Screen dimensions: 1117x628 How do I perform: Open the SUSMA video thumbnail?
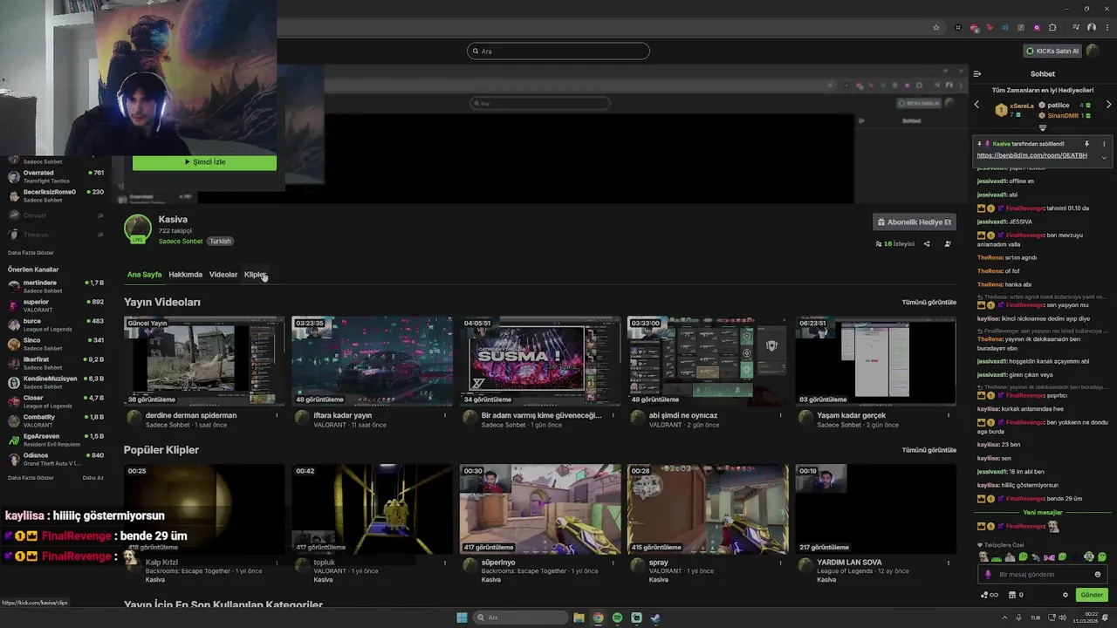tap(540, 361)
